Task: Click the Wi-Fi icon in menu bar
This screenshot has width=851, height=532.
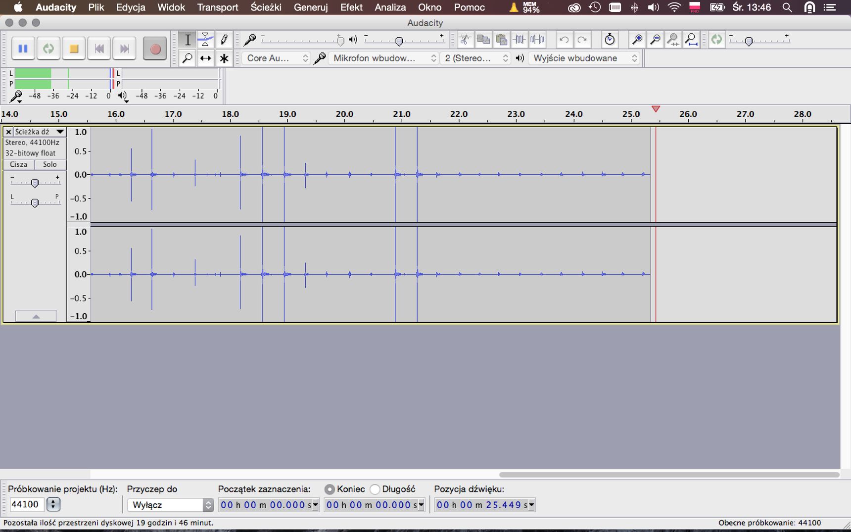Action: click(x=674, y=7)
